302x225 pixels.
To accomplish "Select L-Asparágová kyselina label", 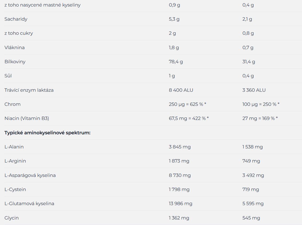I will (30, 175).
